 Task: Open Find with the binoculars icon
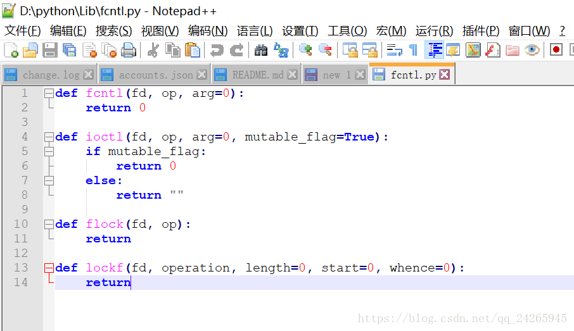pyautogui.click(x=261, y=50)
